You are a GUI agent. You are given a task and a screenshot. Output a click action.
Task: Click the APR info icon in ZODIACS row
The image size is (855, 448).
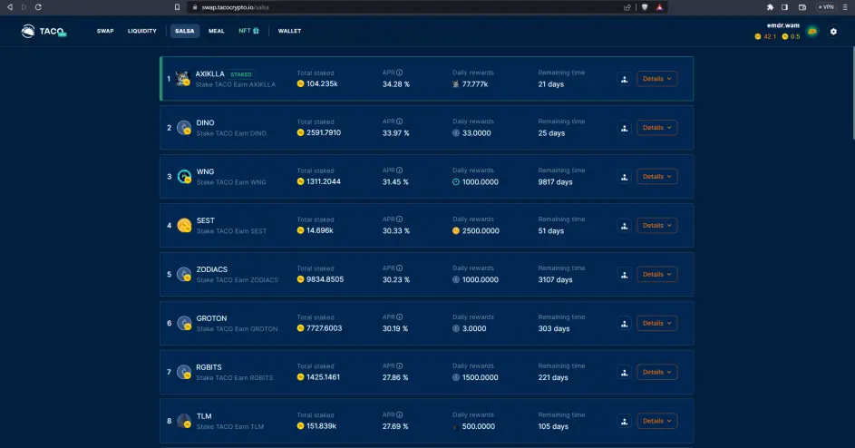[x=400, y=268]
